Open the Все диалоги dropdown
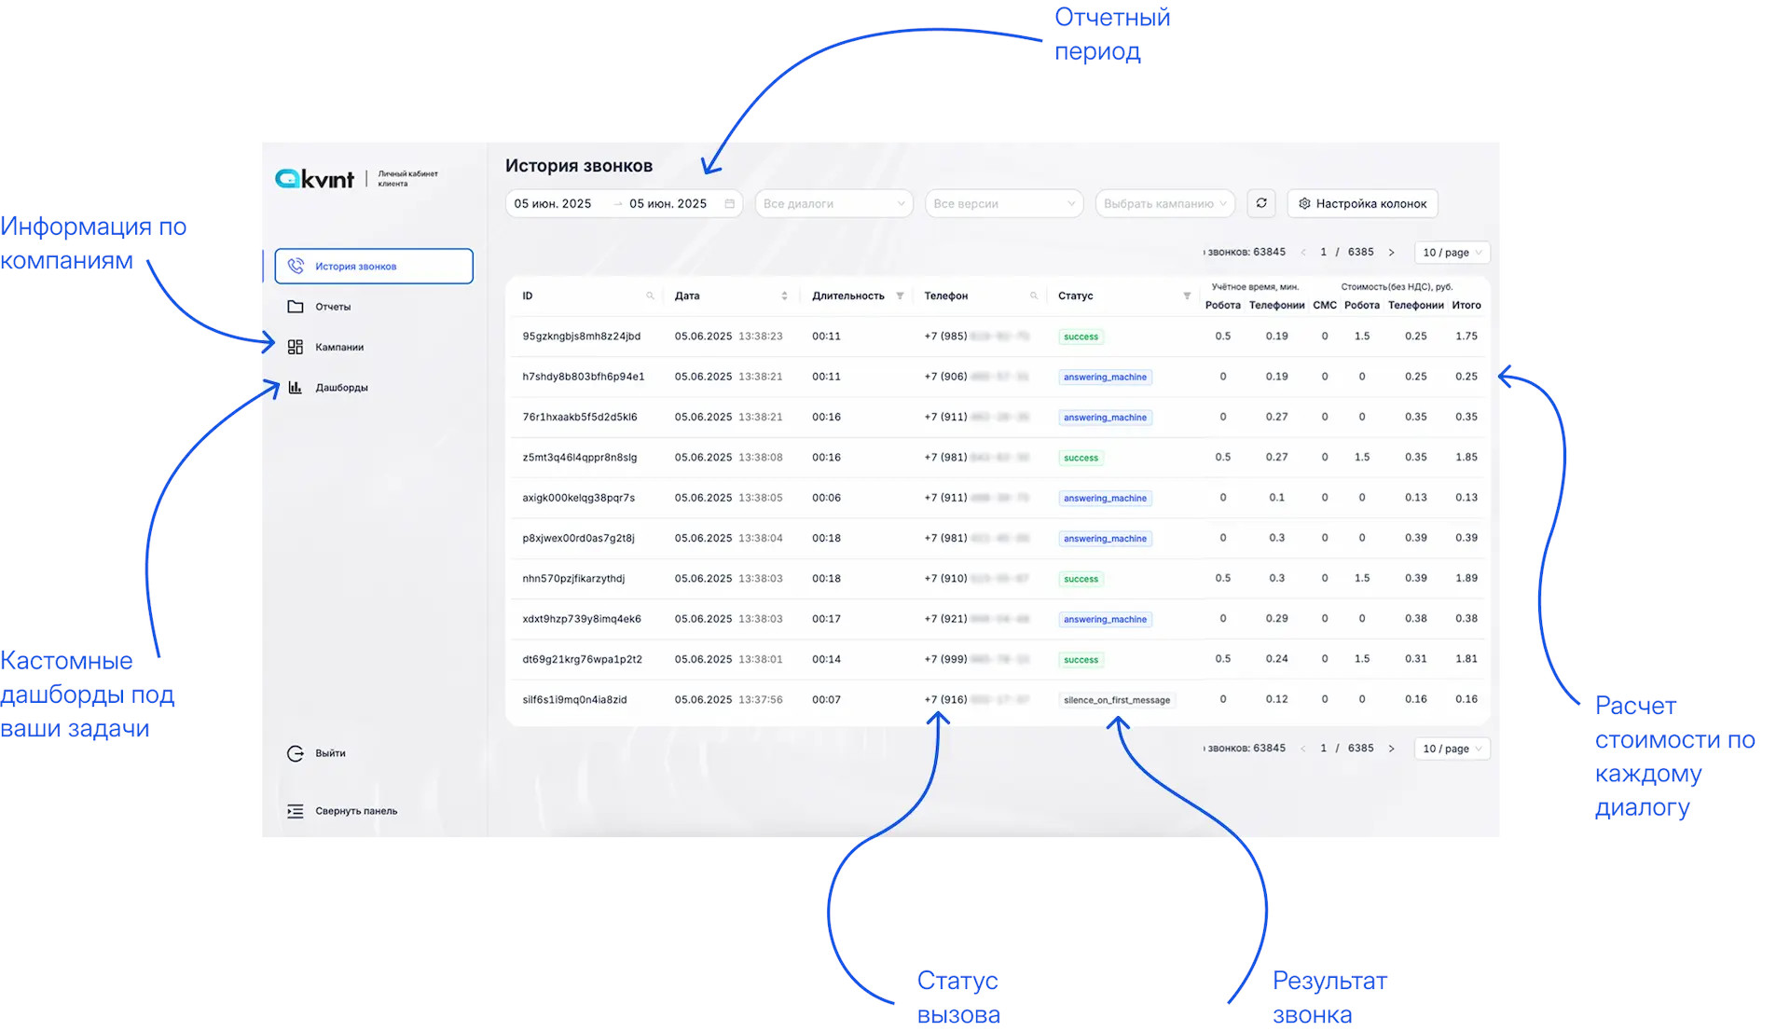This screenshot has width=1790, height=1031. tap(833, 203)
